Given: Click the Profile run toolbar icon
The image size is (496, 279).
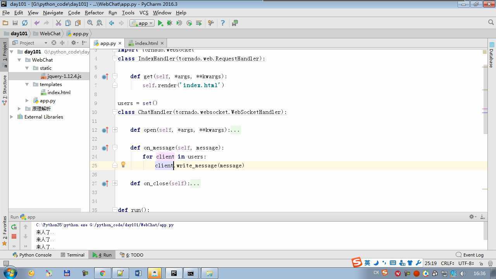Looking at the screenshot, I should [189, 23].
